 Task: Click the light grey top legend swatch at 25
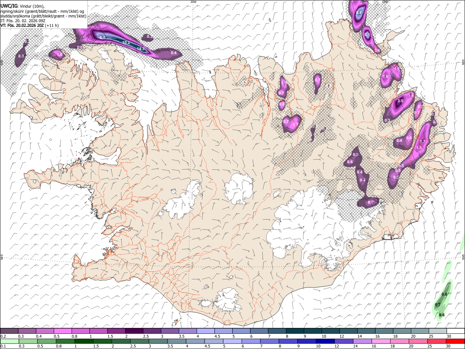click(x=437, y=331)
